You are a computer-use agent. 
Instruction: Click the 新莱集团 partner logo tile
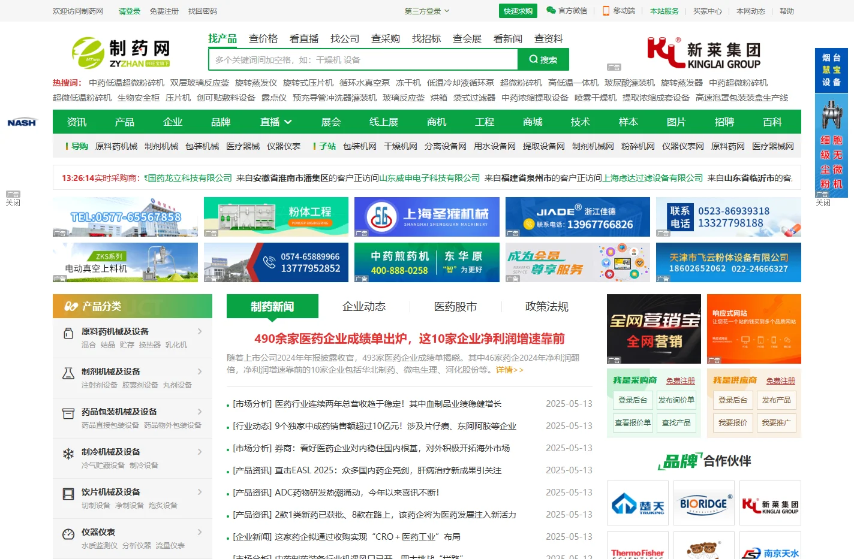[770, 503]
